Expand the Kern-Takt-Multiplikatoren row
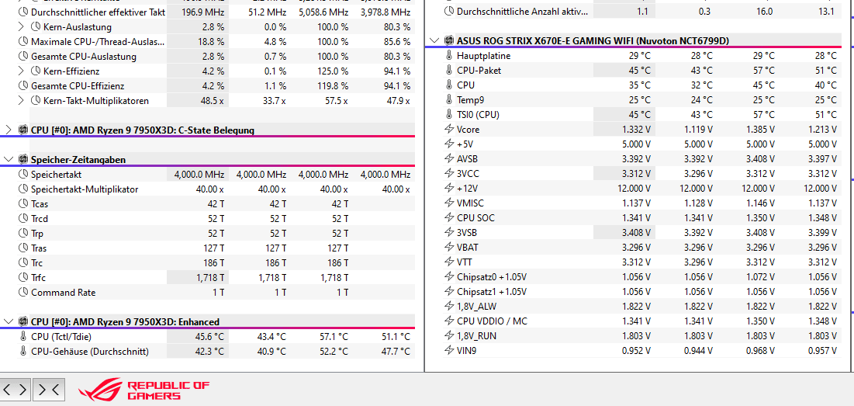Screen dimensions: 854x406 click(x=21, y=100)
